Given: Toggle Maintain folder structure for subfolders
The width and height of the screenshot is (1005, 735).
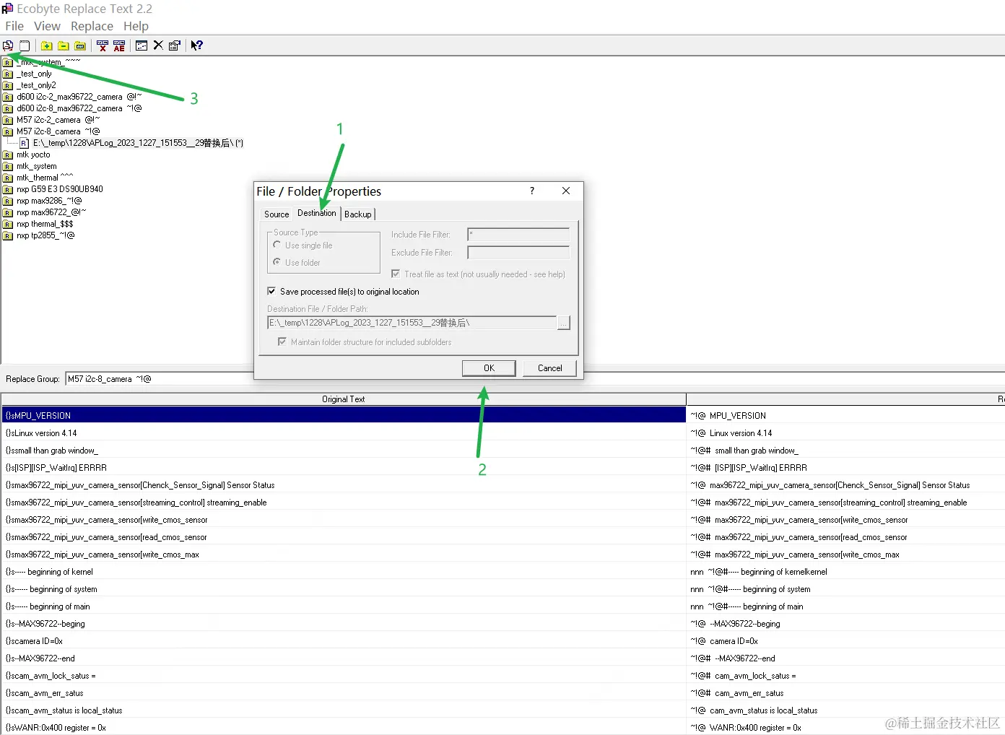Looking at the screenshot, I should (x=282, y=342).
